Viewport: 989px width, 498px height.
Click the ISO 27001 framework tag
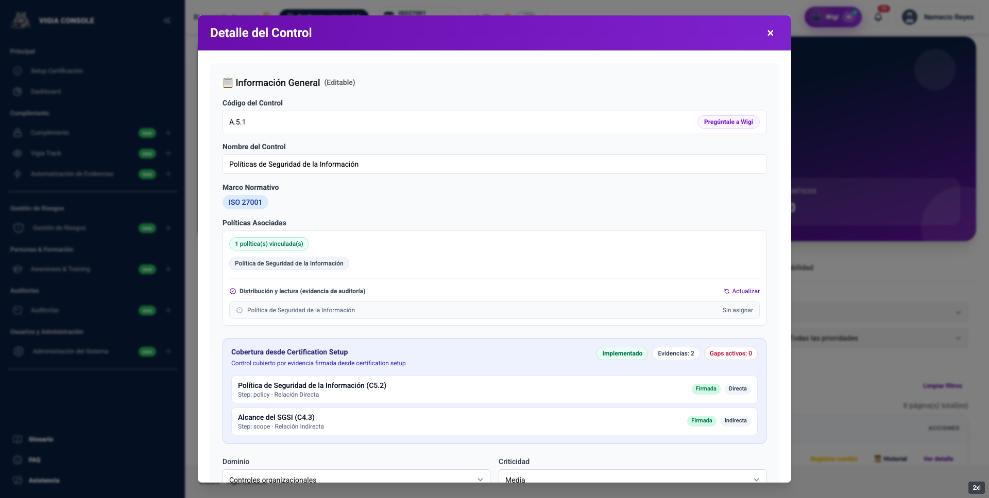pos(245,202)
